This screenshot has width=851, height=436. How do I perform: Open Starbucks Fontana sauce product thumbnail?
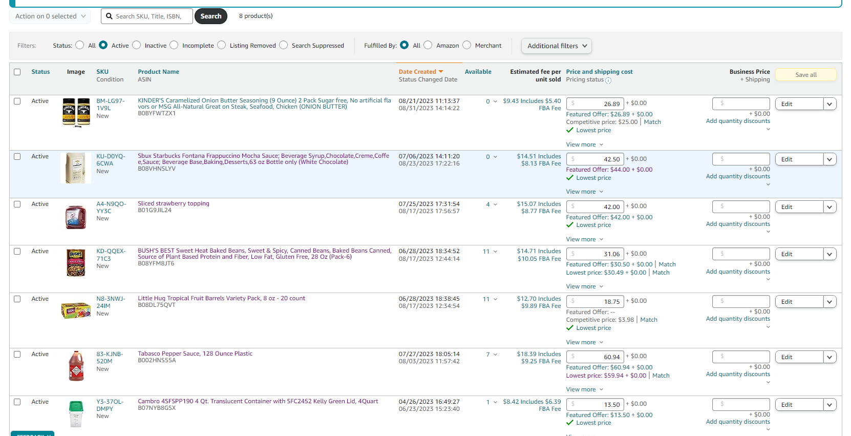76,168
